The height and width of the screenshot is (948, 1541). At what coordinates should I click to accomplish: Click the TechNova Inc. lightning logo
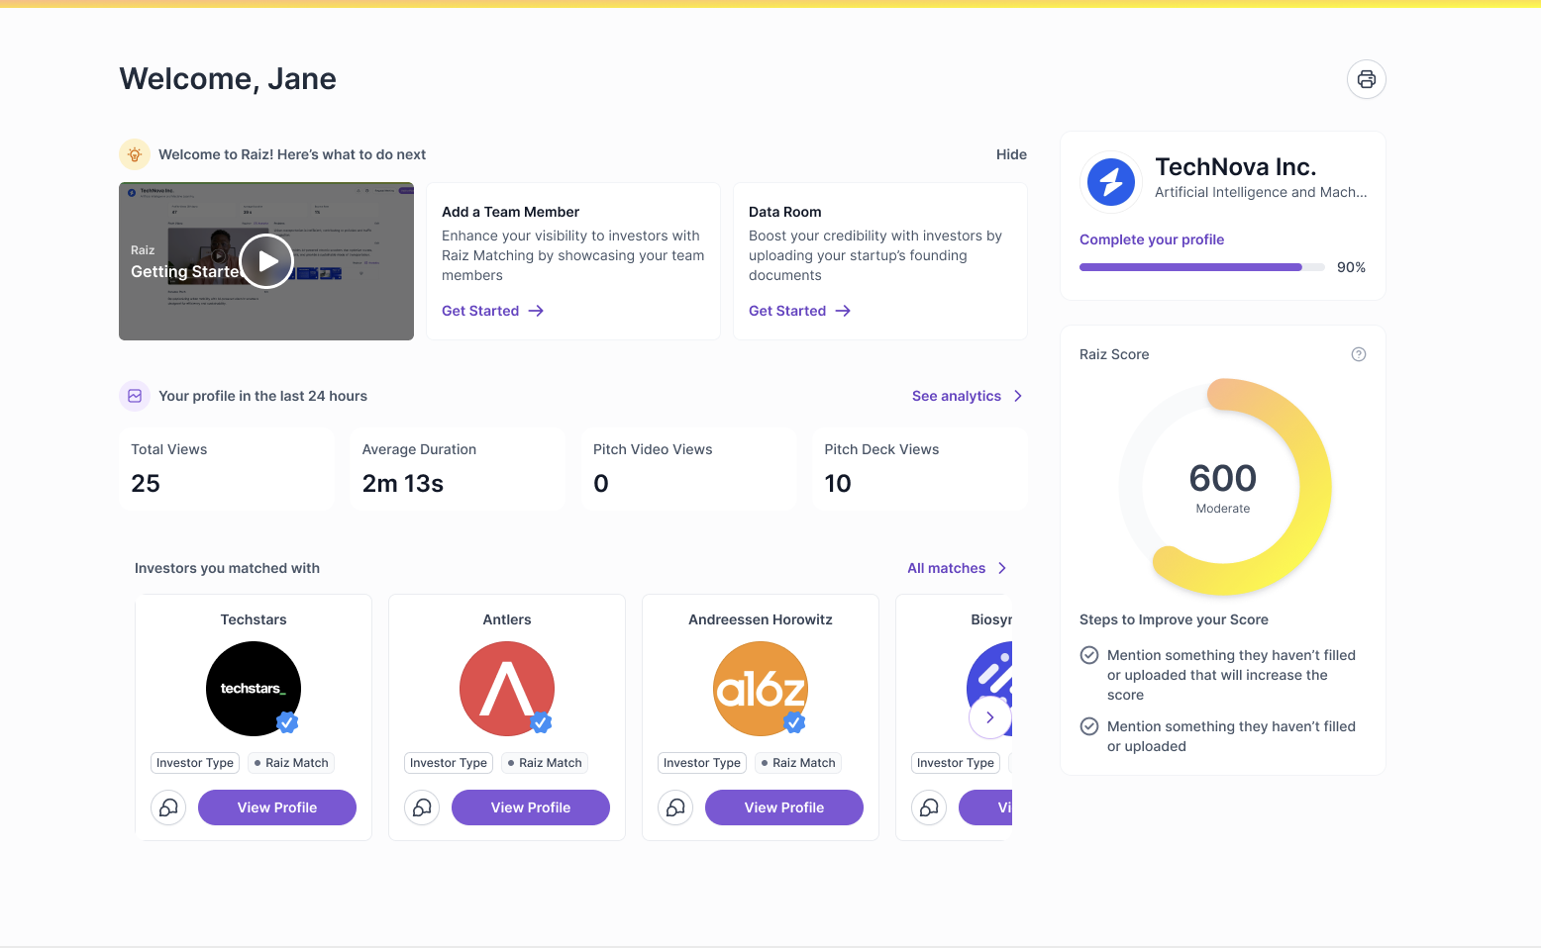point(1111,182)
